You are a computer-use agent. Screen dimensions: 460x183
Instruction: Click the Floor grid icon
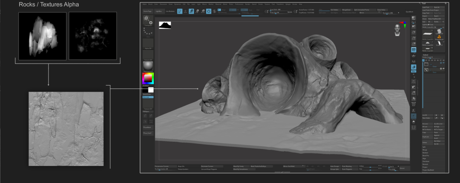click(x=414, y=56)
